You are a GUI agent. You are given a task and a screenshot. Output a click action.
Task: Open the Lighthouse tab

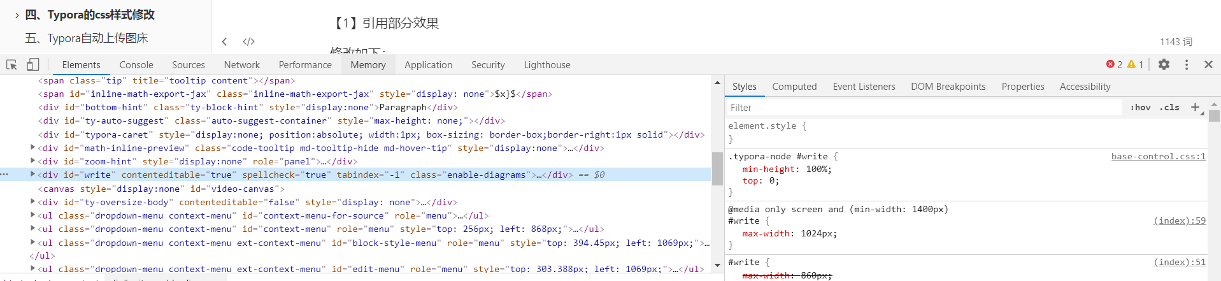pos(547,64)
